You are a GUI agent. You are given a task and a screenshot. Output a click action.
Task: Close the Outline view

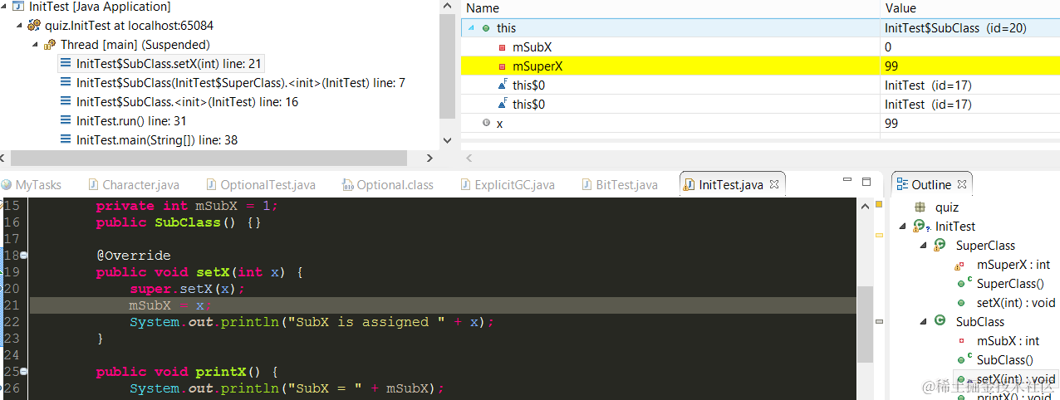[x=963, y=184]
